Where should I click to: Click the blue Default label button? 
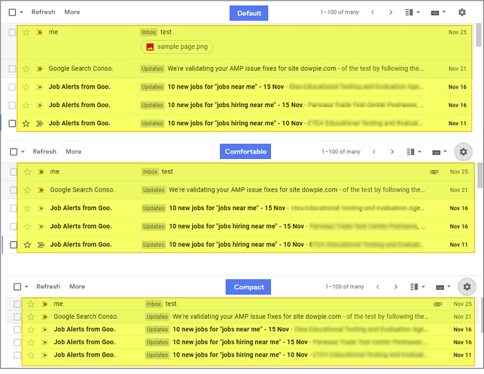click(249, 13)
